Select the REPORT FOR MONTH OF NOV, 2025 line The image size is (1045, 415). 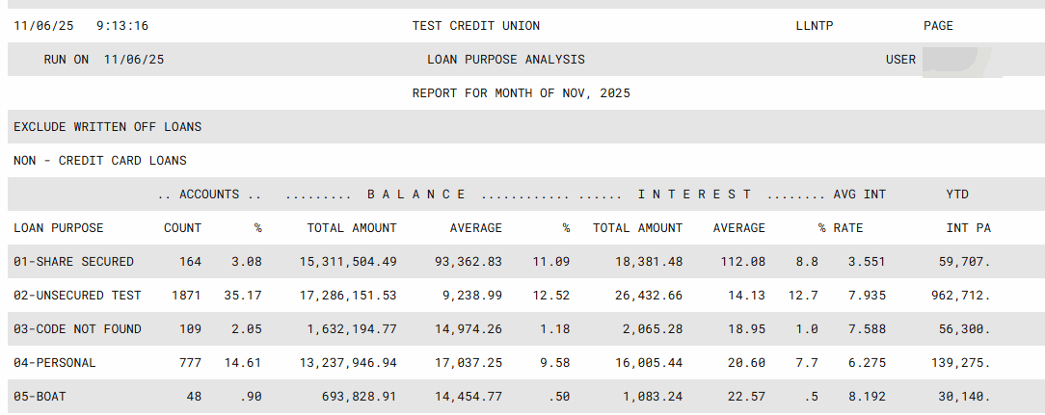tap(521, 93)
